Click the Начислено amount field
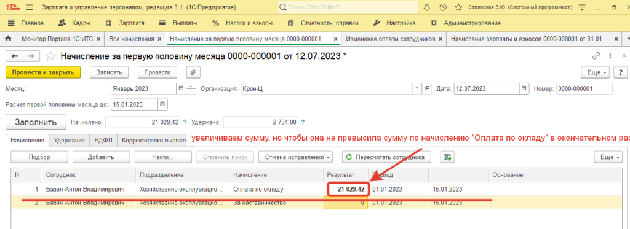630x229 pixels. (x=143, y=122)
